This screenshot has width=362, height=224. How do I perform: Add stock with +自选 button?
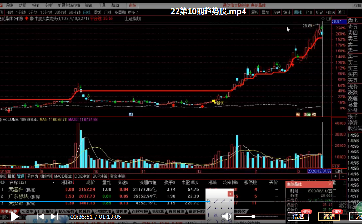pyautogui.click(x=331, y=12)
